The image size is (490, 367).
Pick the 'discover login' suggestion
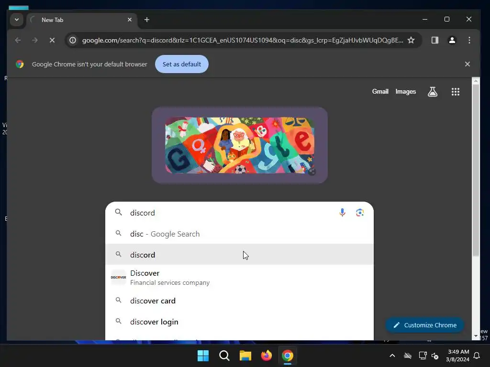tap(239, 322)
